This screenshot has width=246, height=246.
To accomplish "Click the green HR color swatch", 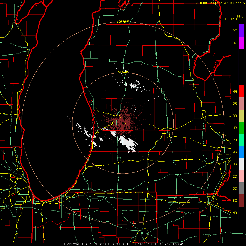I will [241, 128].
